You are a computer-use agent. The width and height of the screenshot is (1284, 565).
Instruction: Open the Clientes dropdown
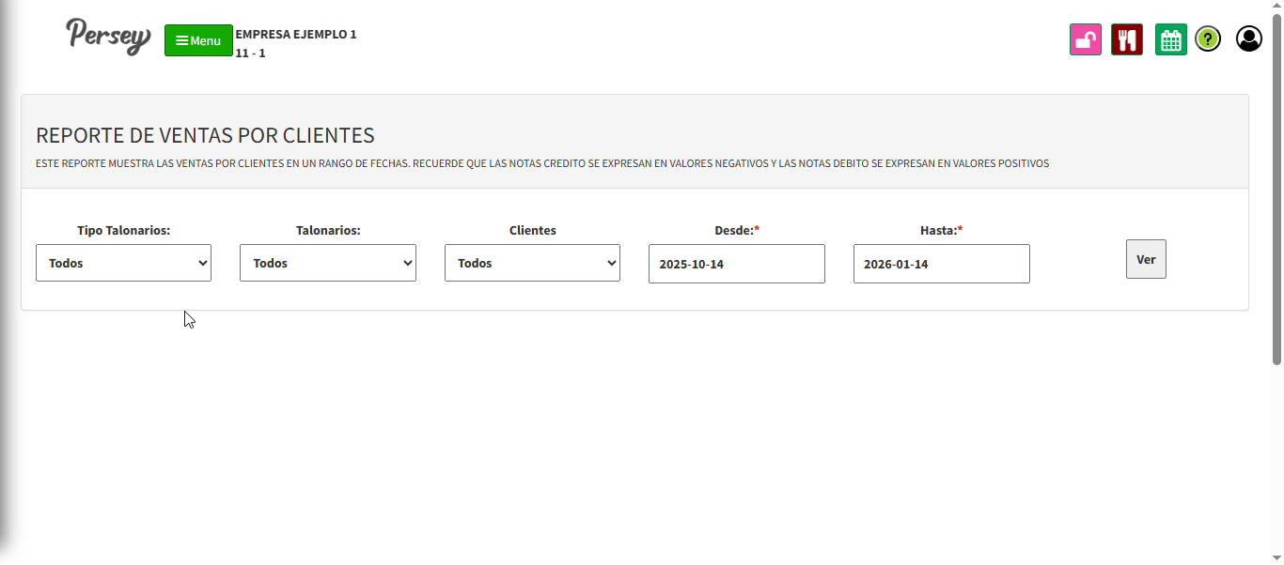532,263
